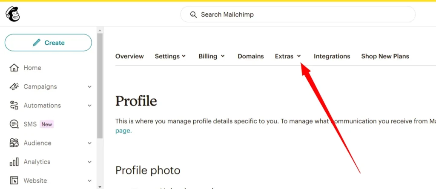
Task: Click the Mailchimp Freddie logo
Action: [x=13, y=14]
